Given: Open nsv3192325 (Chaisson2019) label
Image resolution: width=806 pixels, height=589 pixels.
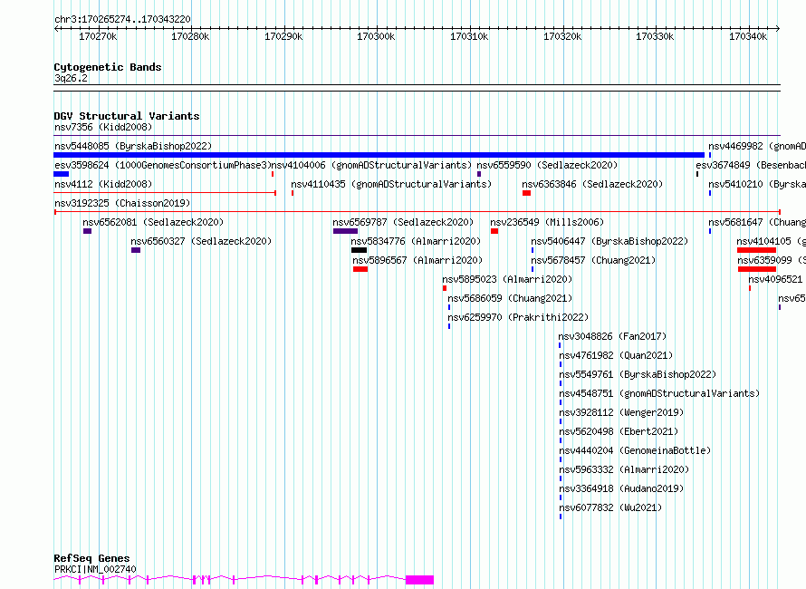Looking at the screenshot, I should [122, 203].
